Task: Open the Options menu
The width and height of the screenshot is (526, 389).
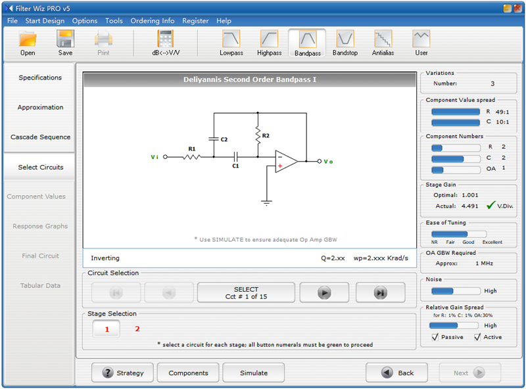Action: (x=85, y=21)
